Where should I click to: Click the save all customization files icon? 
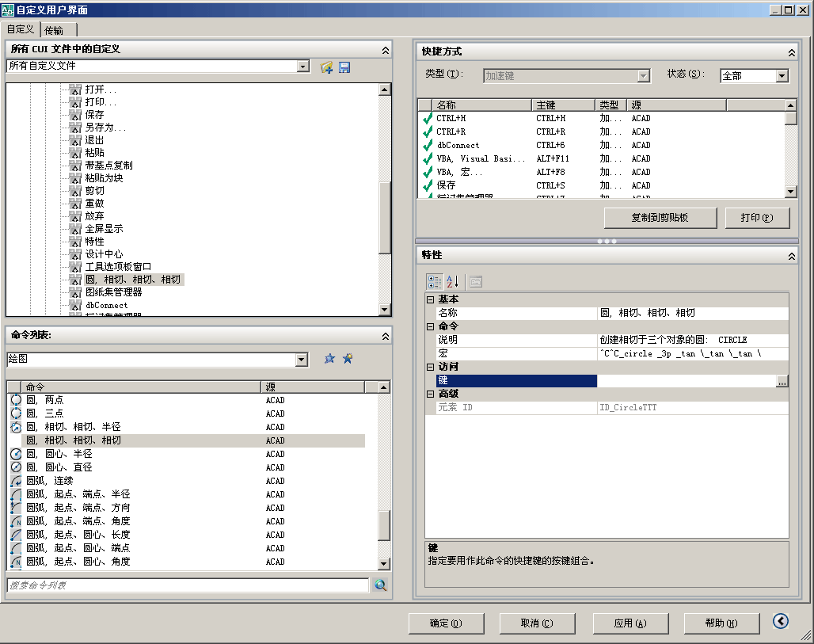(x=344, y=67)
